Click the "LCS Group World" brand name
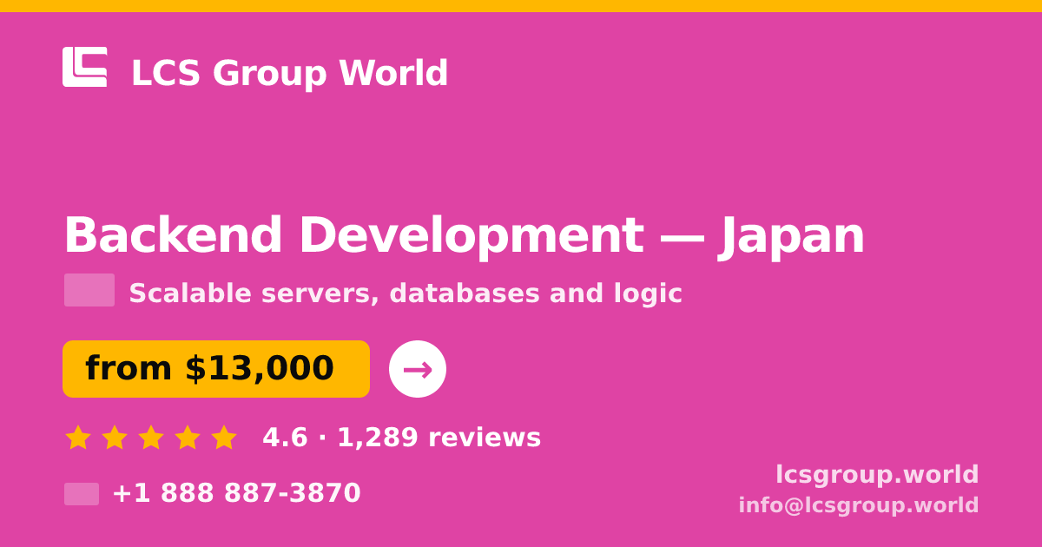 (289, 73)
